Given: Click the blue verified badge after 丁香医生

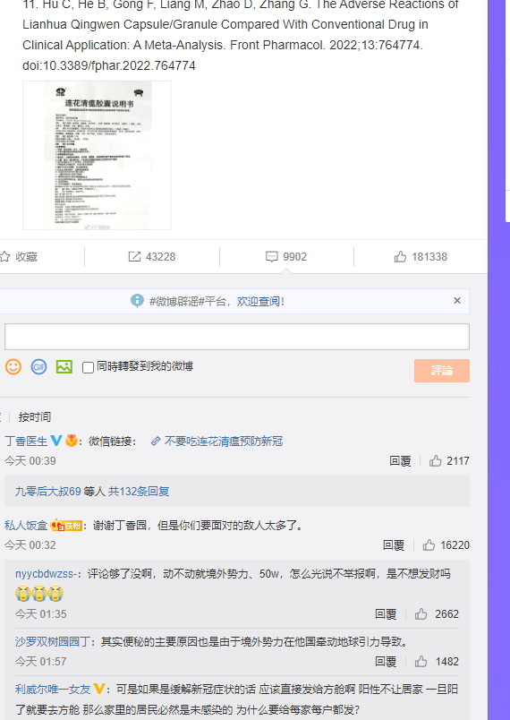Looking at the screenshot, I should tap(56, 441).
